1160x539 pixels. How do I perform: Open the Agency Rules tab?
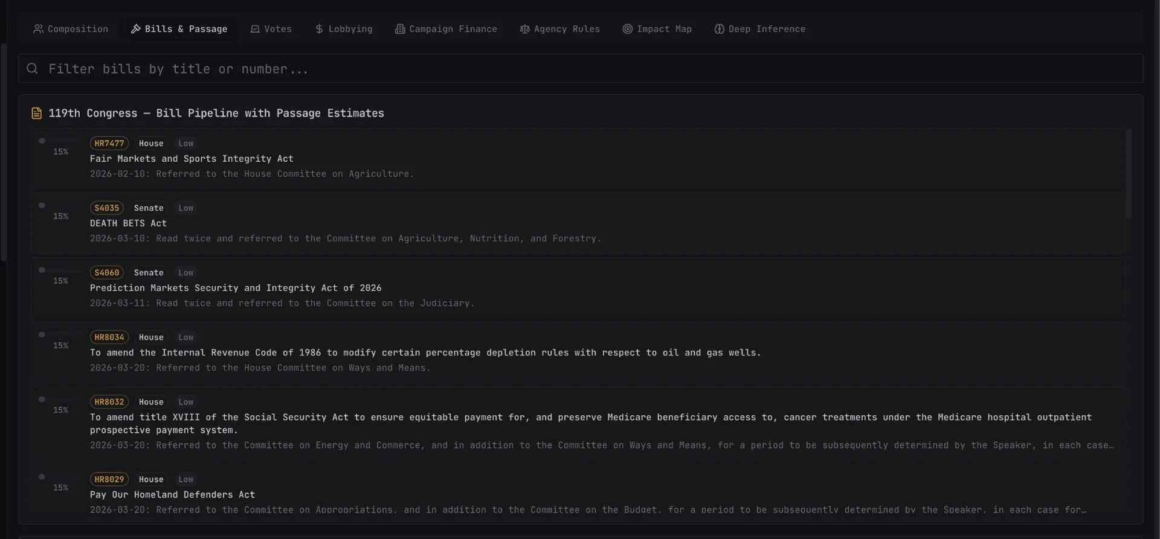560,29
